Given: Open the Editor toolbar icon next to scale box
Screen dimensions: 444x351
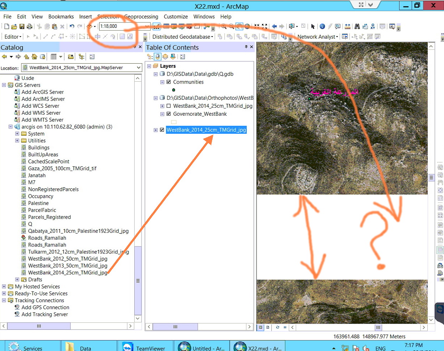Looking at the screenshot, I should (156, 26).
